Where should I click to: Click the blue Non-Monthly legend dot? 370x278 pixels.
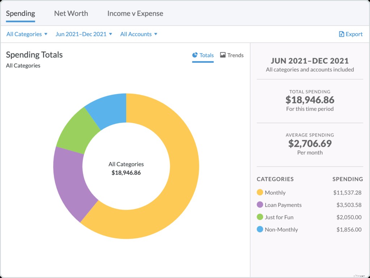(259, 229)
